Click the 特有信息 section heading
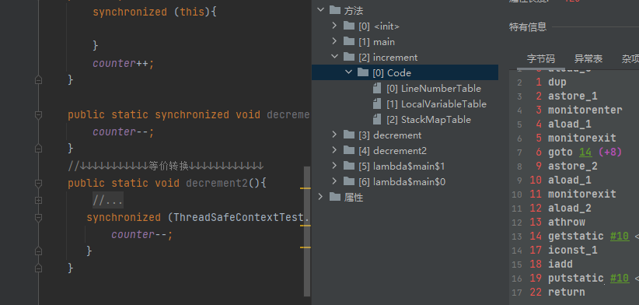The image size is (639, 305). tap(528, 27)
